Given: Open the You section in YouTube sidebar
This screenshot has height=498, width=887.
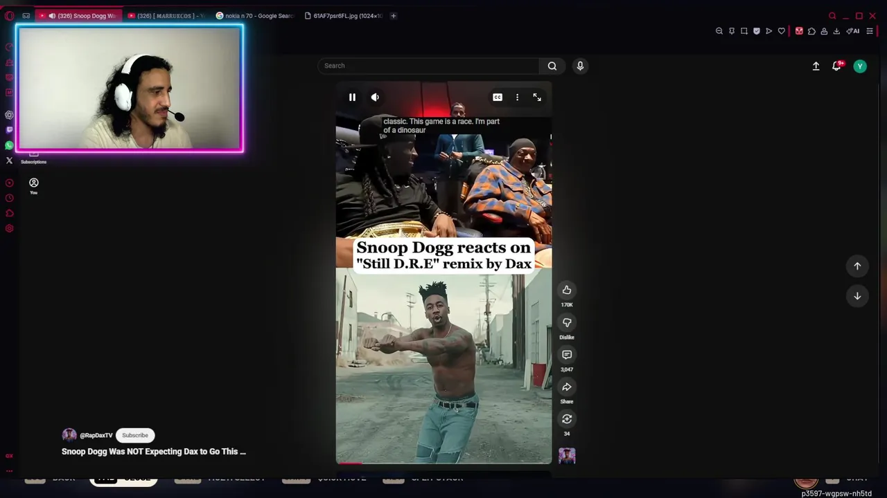Looking at the screenshot, I should 33,185.
